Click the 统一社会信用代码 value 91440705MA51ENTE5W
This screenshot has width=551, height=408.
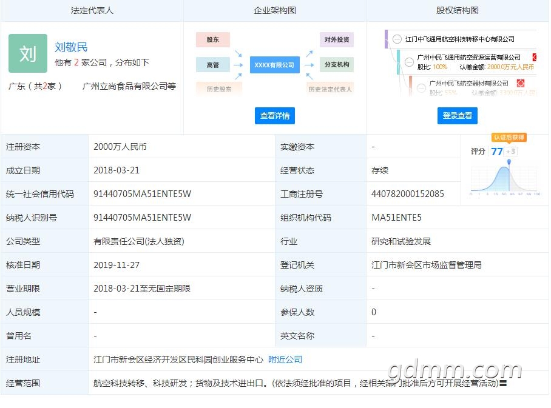pos(143,194)
